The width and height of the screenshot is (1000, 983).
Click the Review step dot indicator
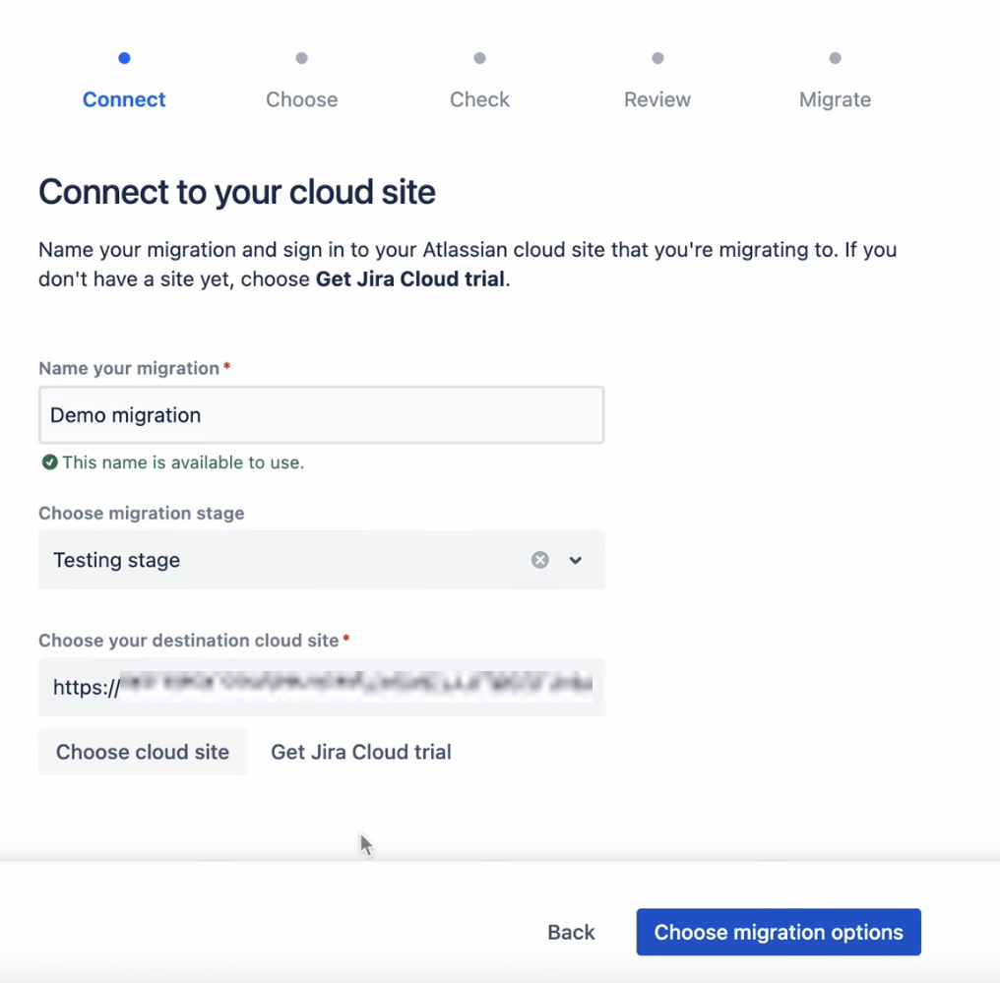657,58
